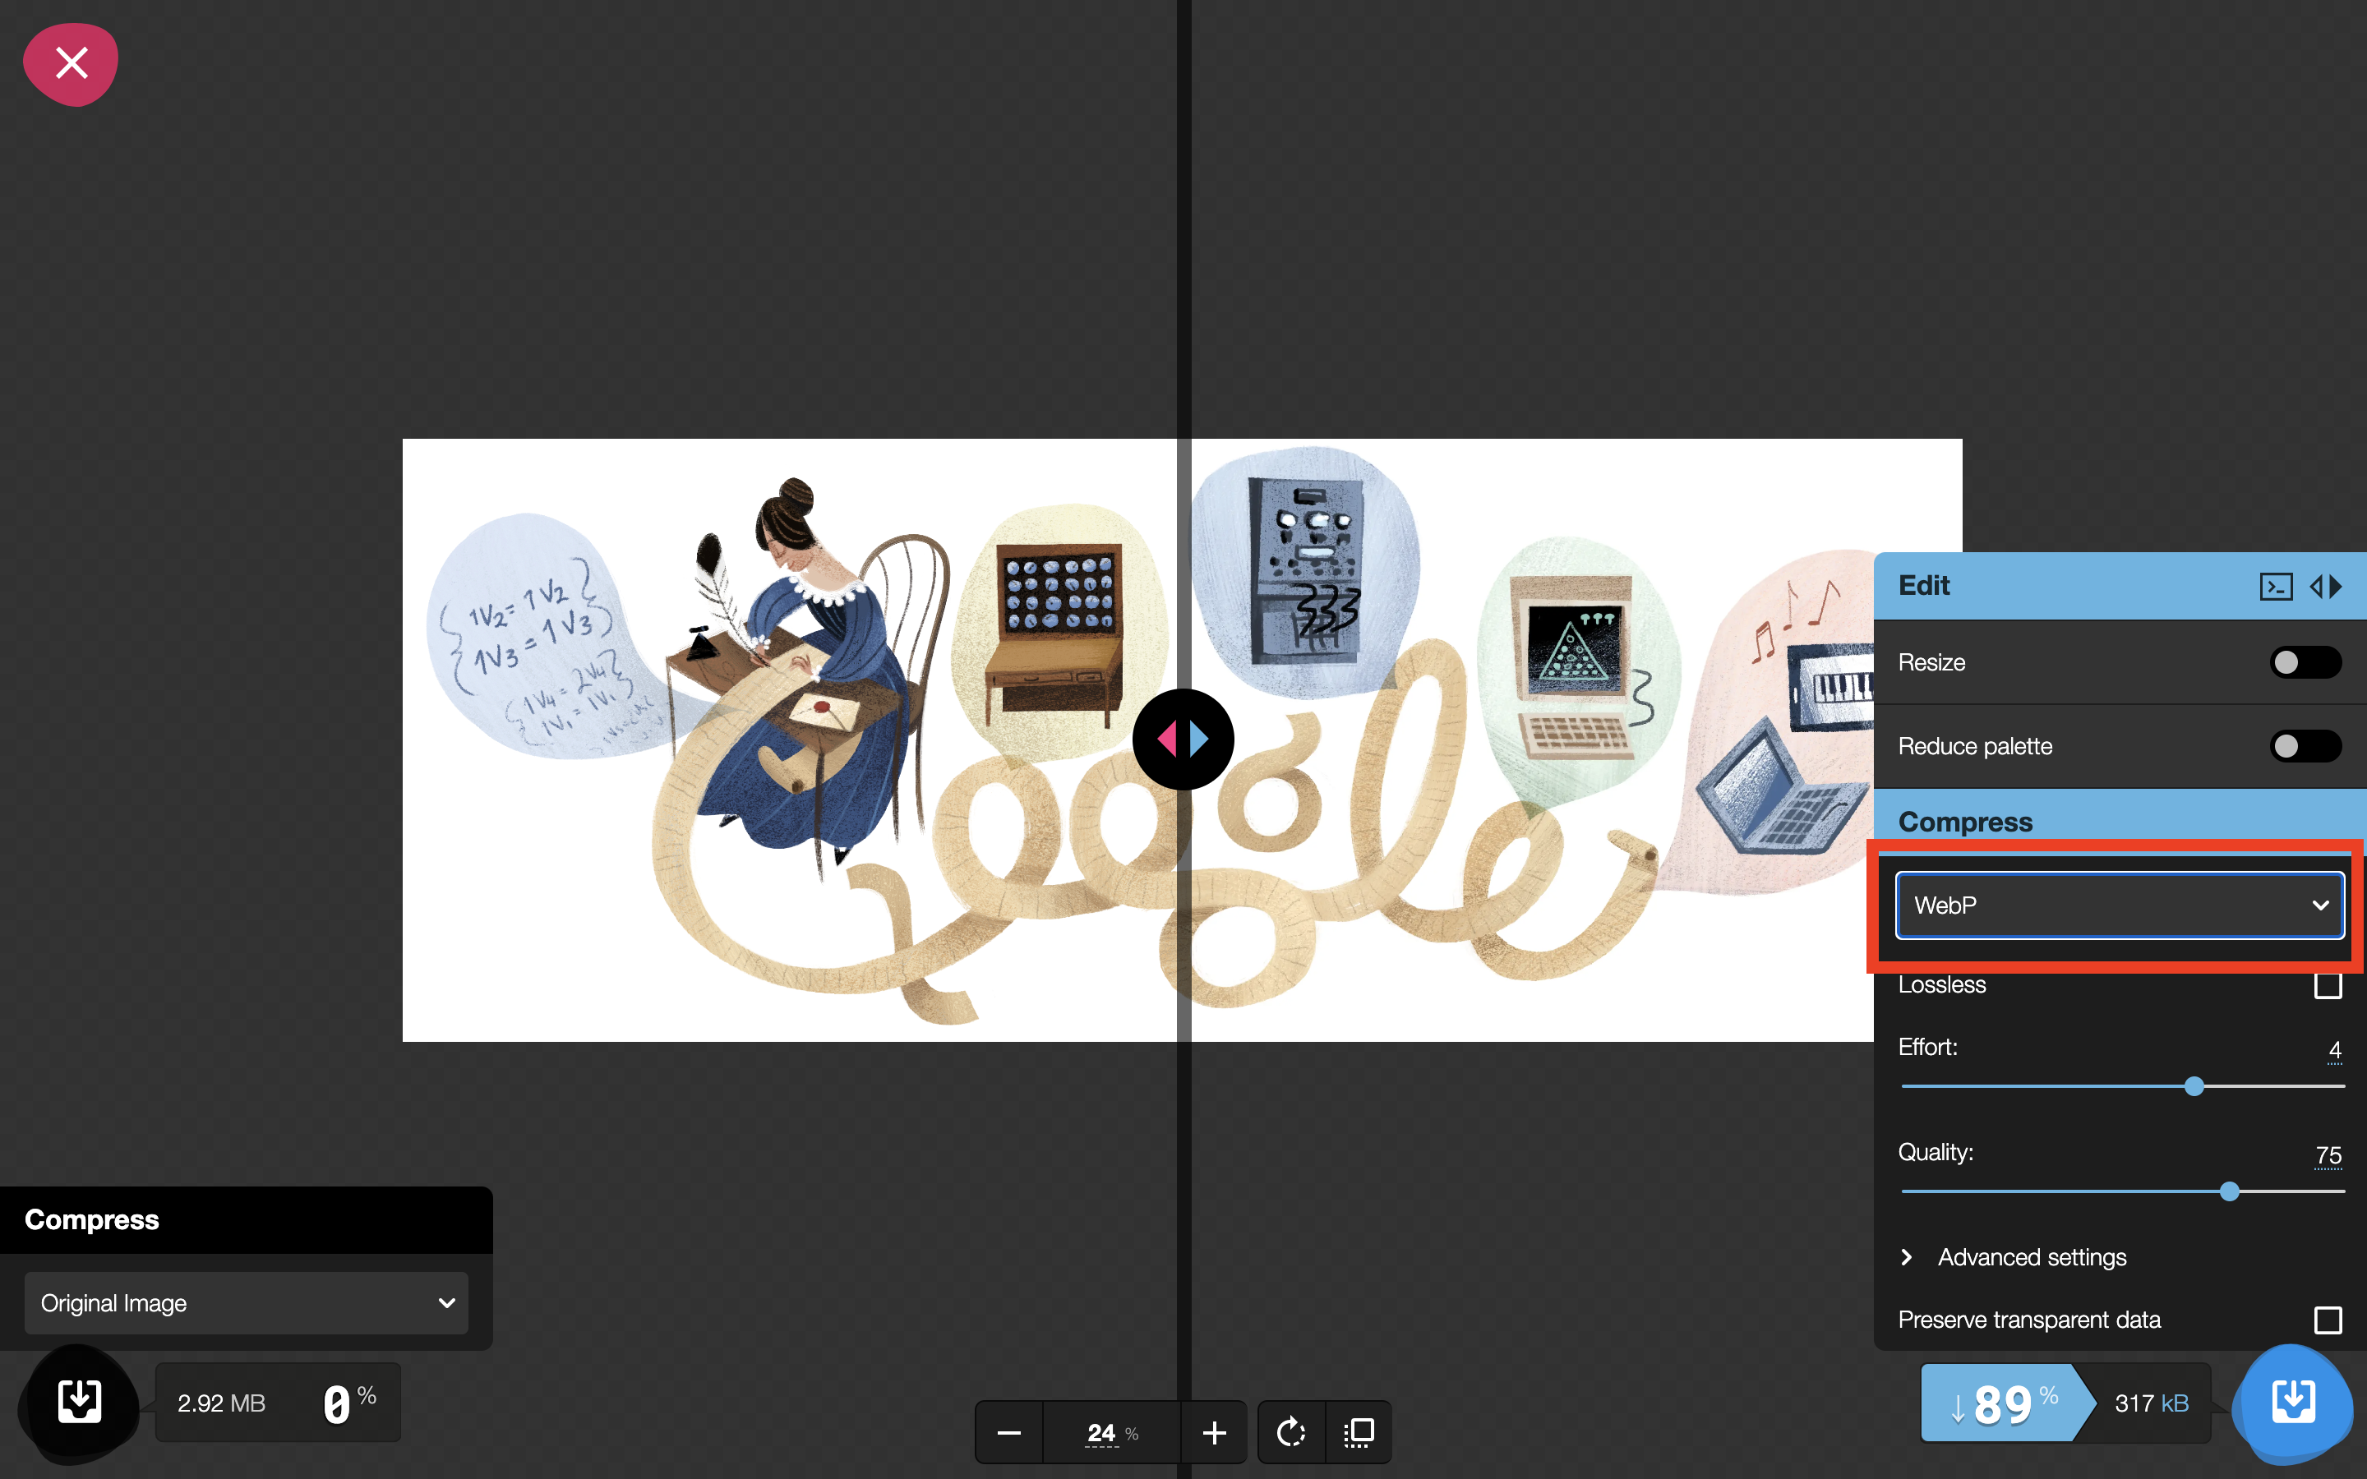The height and width of the screenshot is (1479, 2367).
Task: Download the compressed WebP image
Action: [2293, 1402]
